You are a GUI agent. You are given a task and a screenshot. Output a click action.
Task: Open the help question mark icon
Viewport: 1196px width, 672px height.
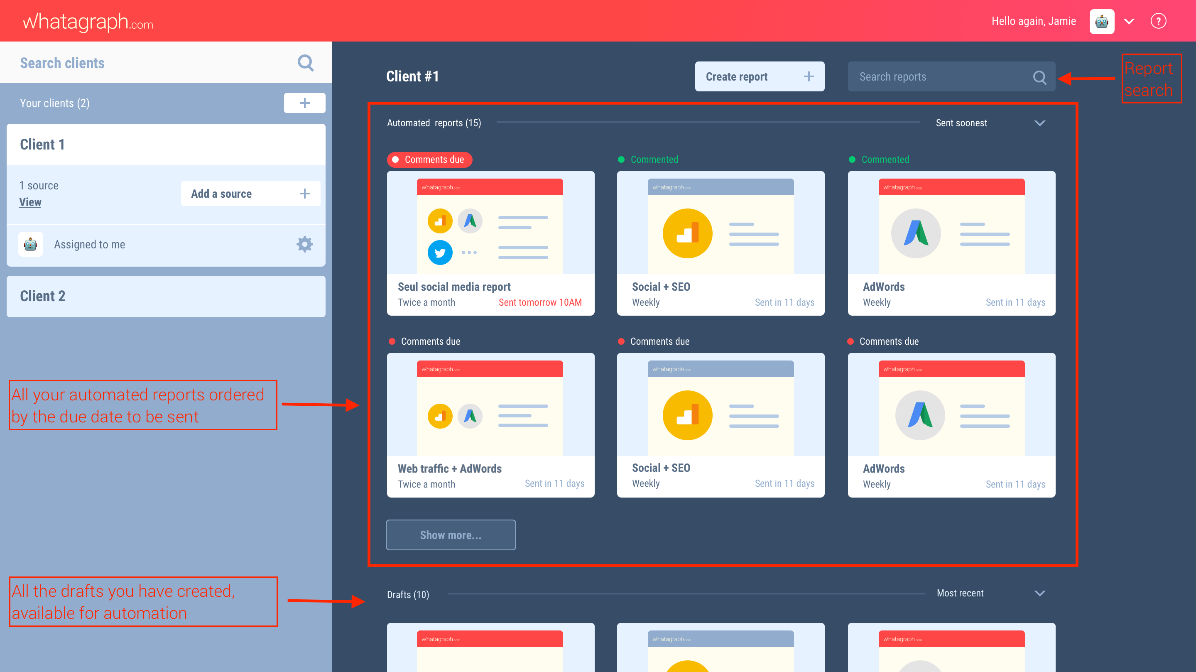click(x=1158, y=21)
